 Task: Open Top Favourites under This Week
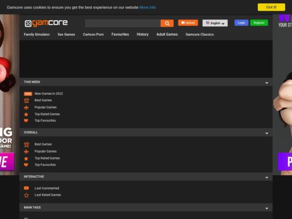tap(45, 121)
